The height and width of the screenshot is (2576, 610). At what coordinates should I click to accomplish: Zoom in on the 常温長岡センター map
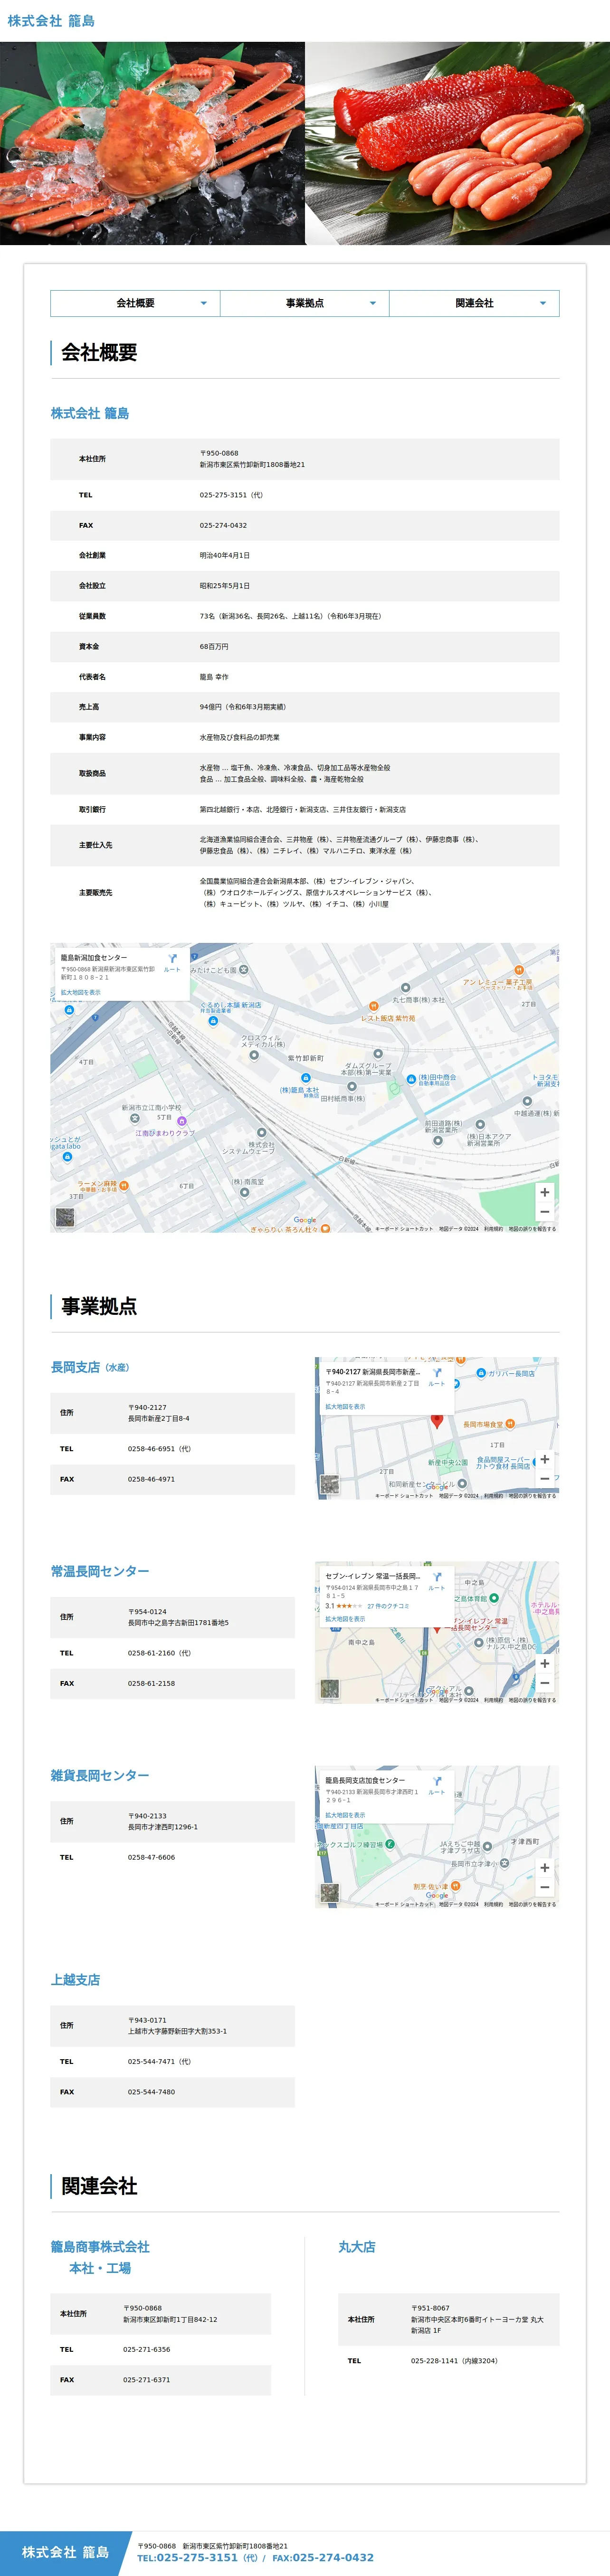pyautogui.click(x=544, y=1664)
